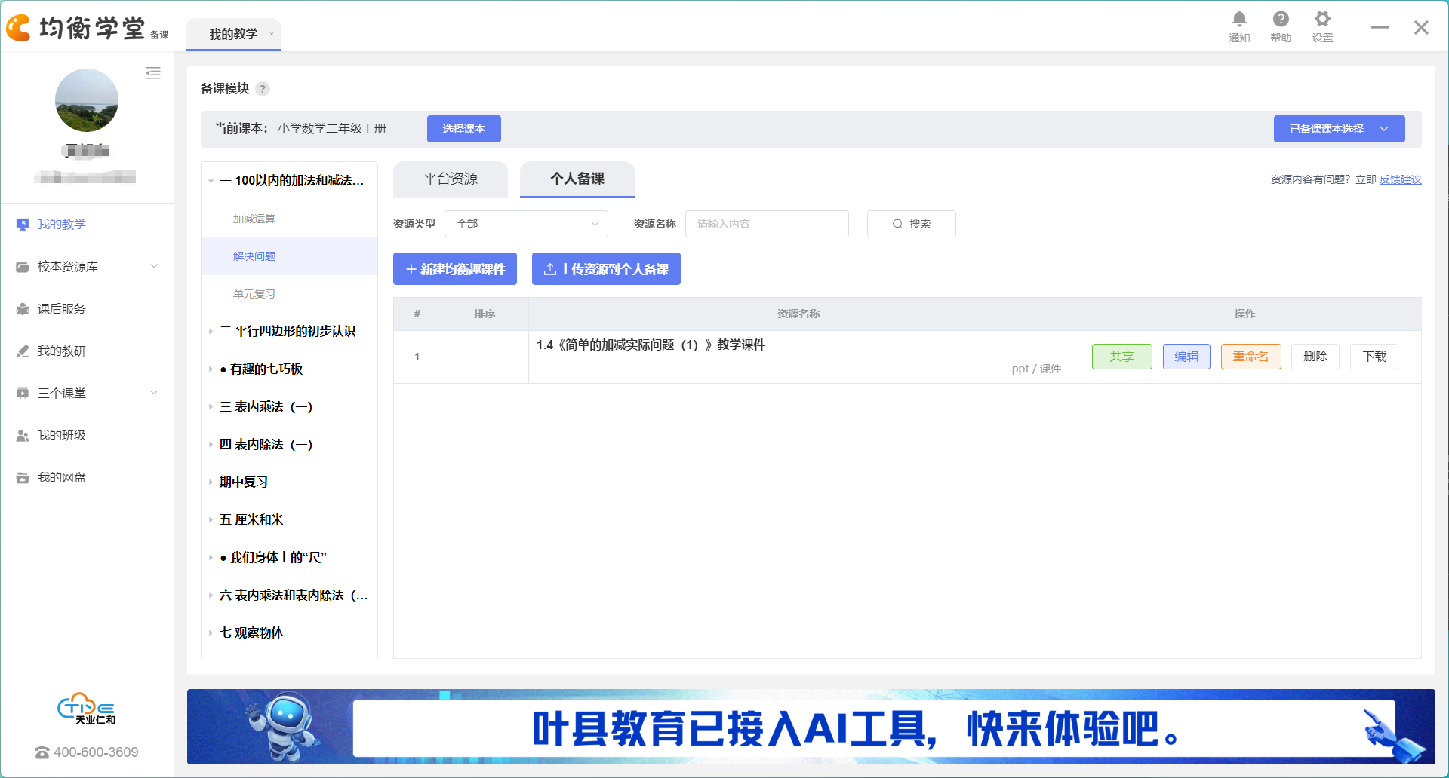Screen dimensions: 1449x778
Task: Select 单元复习 in the chapter tree
Action: [254, 294]
